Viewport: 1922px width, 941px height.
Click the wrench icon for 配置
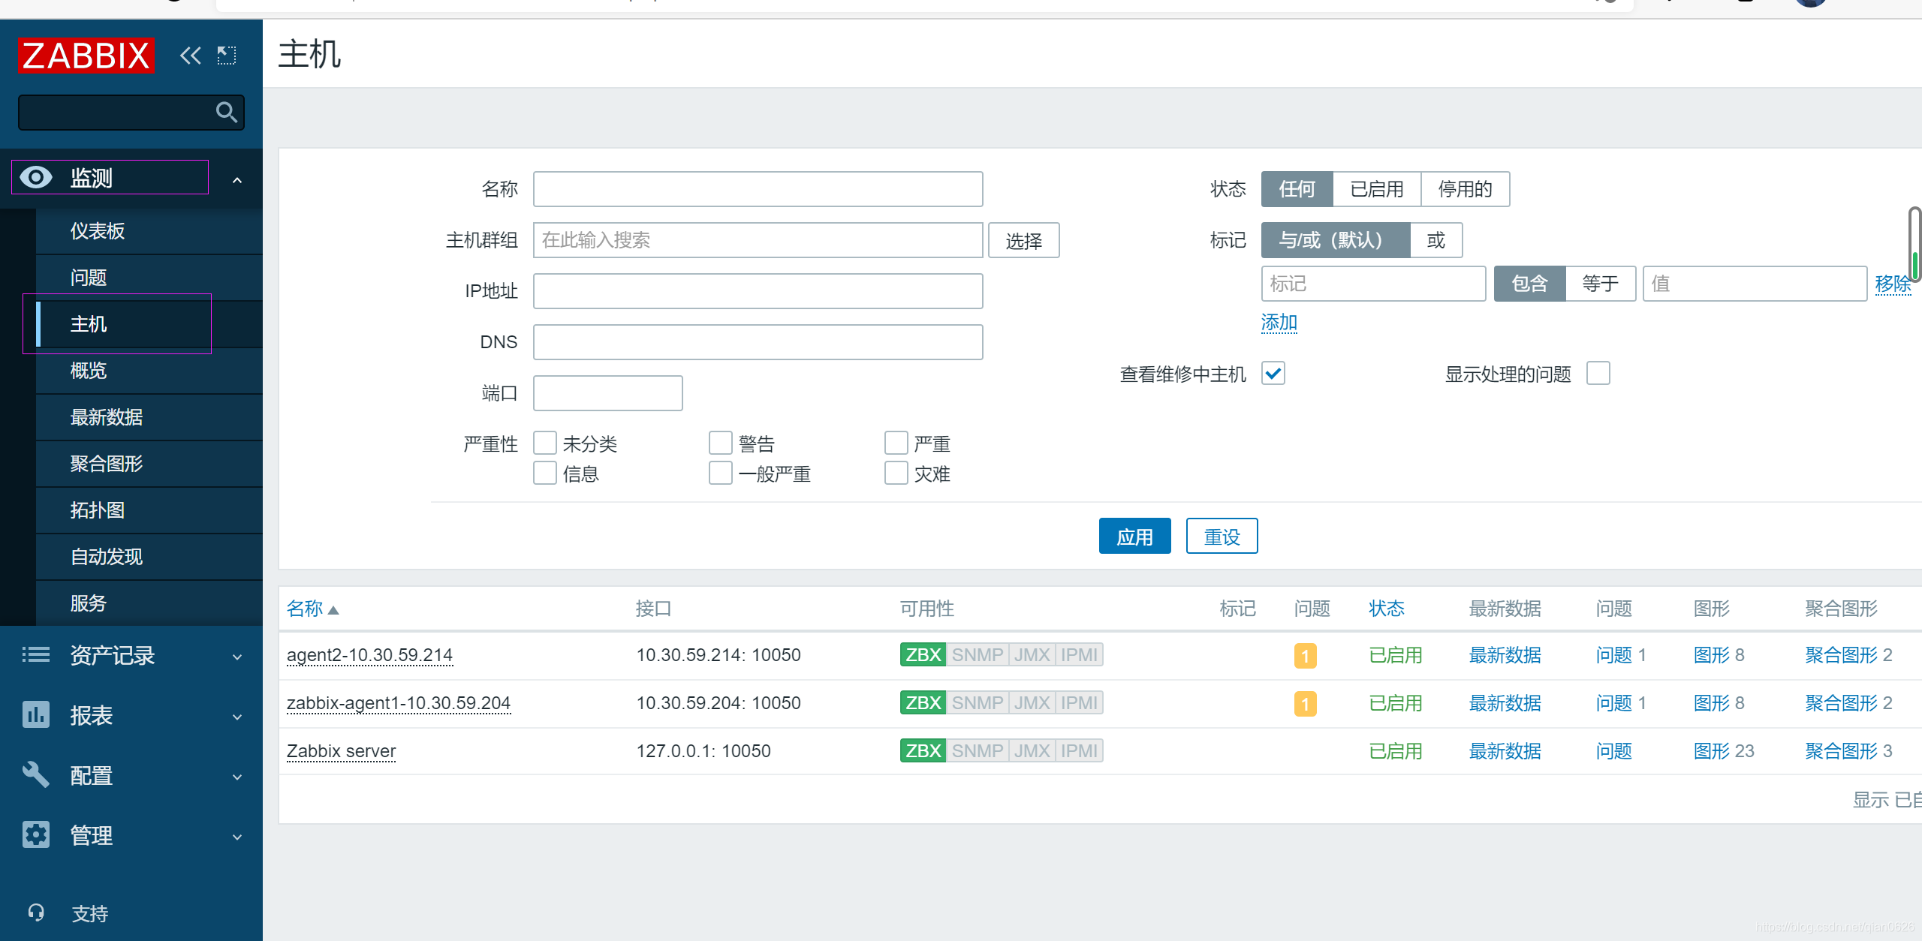click(36, 775)
